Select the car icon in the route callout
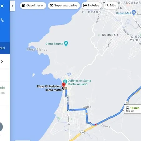Image resolution: width=141 pixels, height=141 pixels. tap(128, 108)
